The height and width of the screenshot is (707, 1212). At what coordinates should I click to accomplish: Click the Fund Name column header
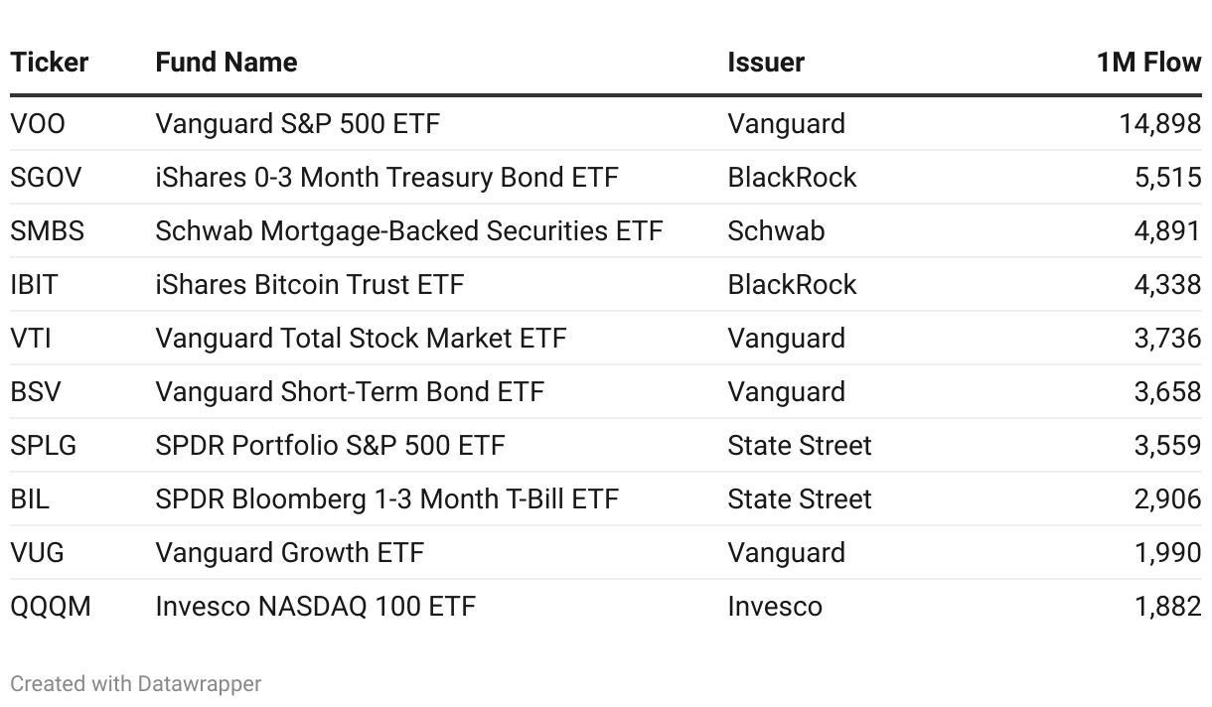tap(227, 63)
